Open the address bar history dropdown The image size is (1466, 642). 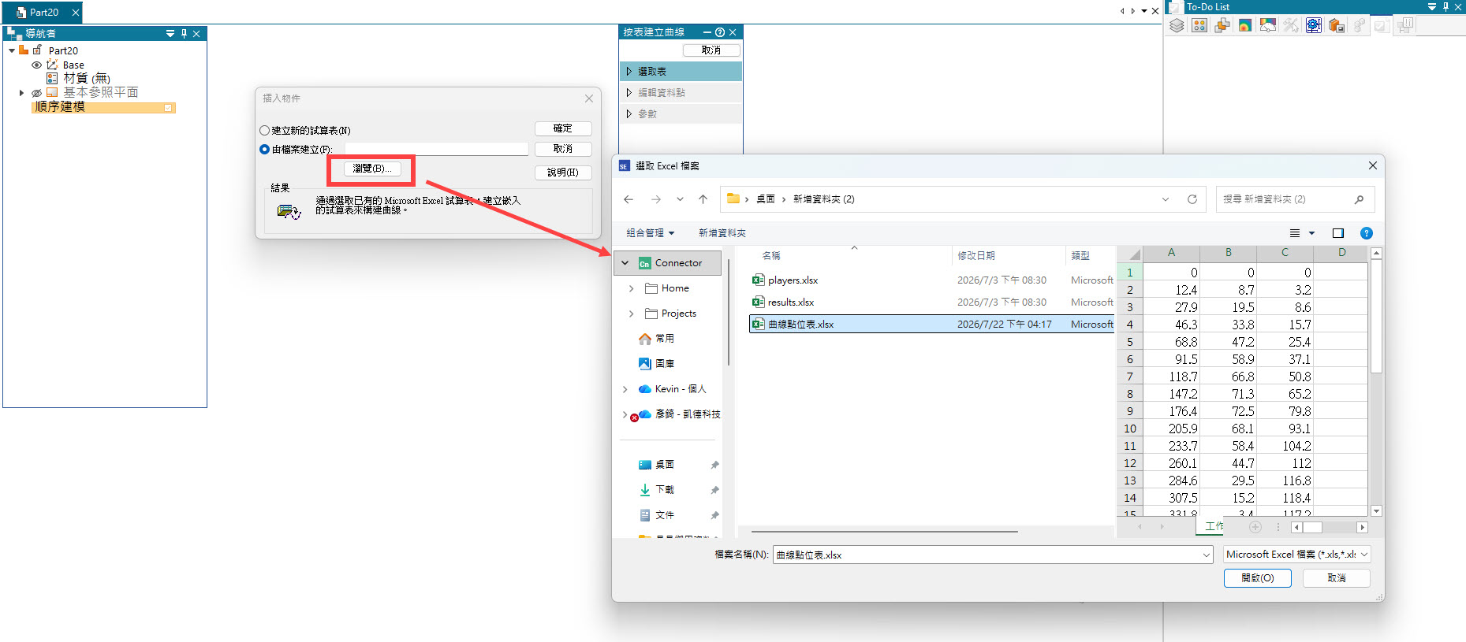[x=1166, y=199]
